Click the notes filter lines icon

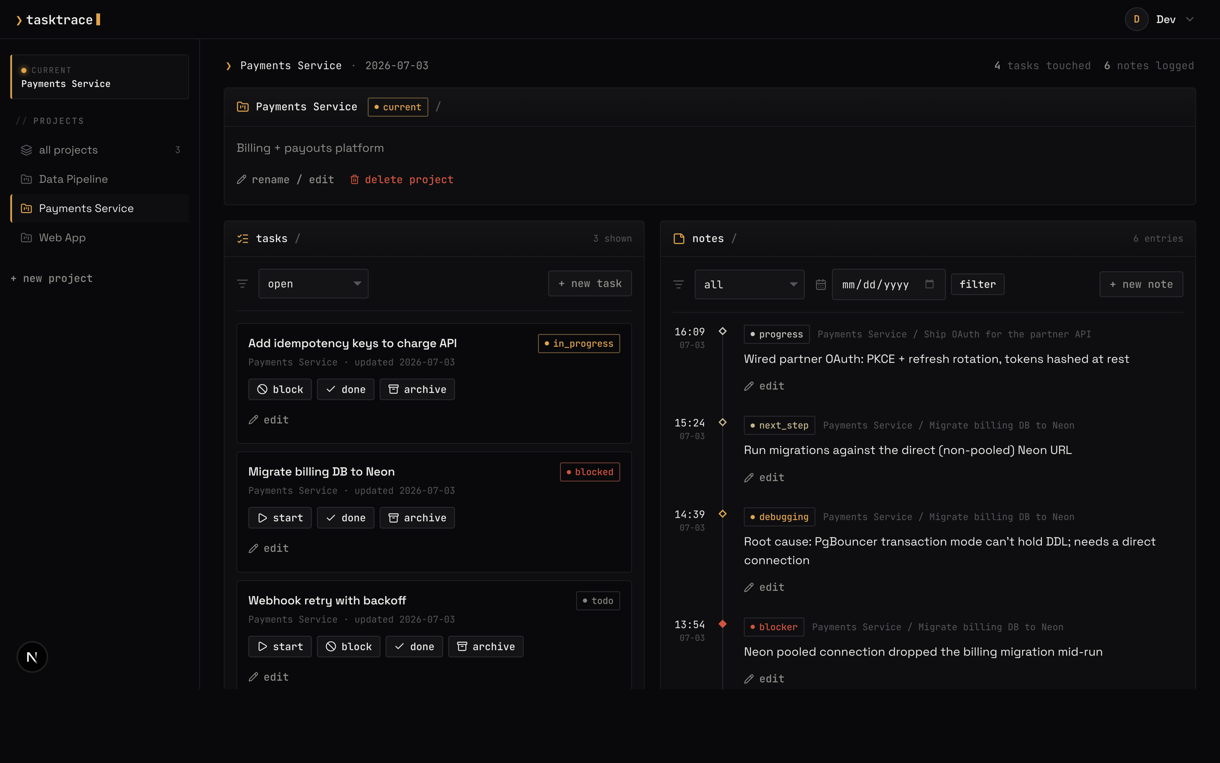pos(679,285)
